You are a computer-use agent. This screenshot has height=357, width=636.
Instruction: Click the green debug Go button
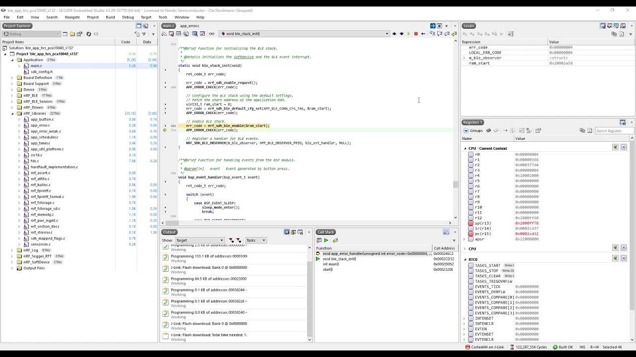coord(408,34)
